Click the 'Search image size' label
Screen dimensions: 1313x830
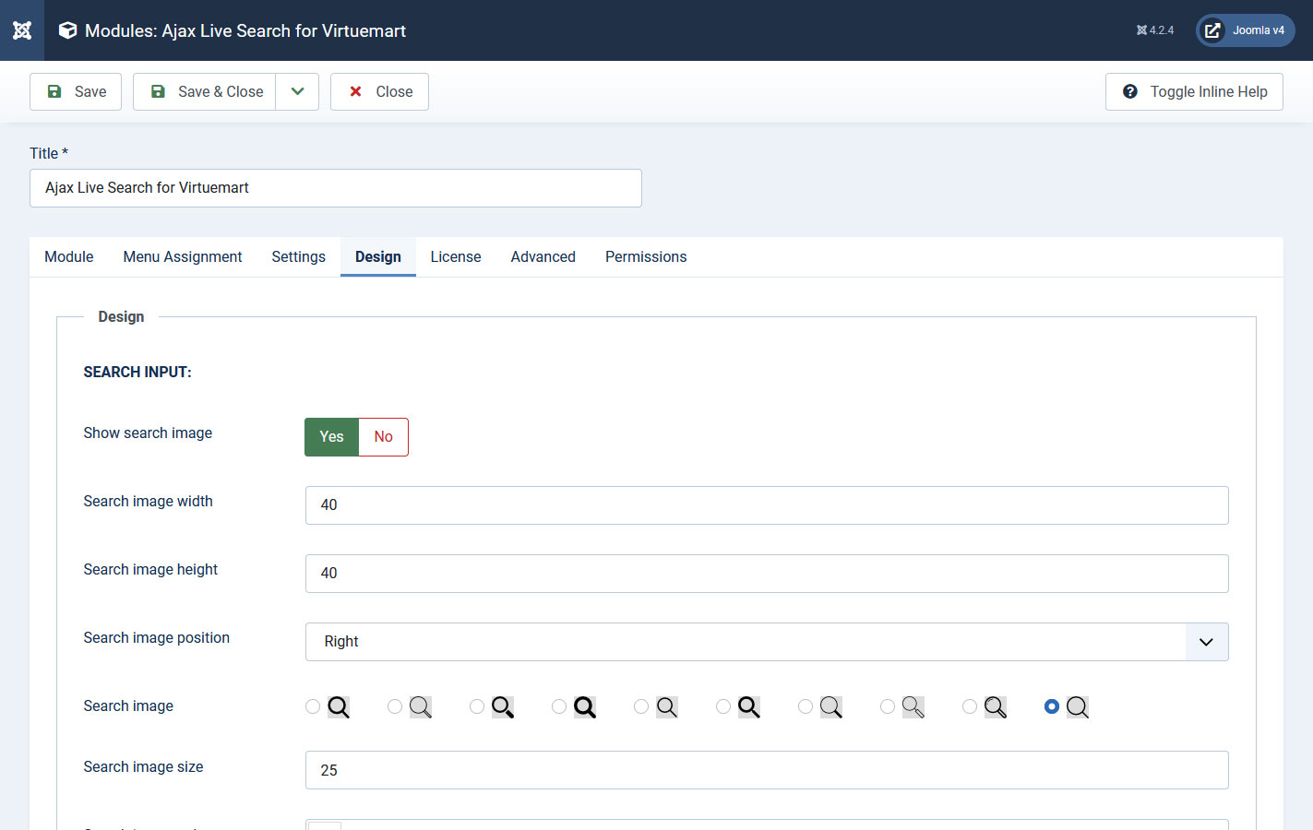(143, 767)
